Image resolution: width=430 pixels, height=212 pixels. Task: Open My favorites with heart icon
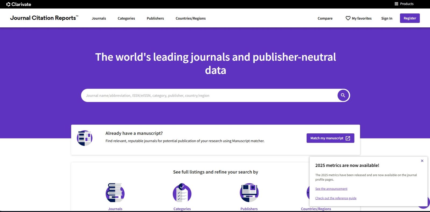(x=359, y=18)
